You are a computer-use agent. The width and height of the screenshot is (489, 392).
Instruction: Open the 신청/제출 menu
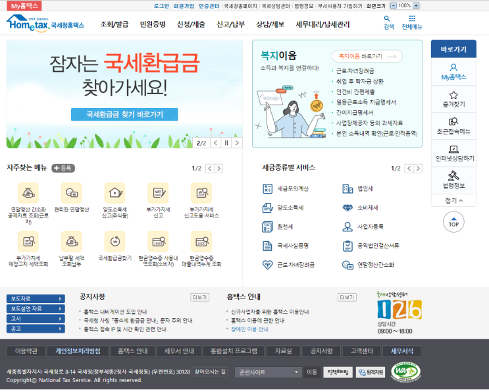191,24
